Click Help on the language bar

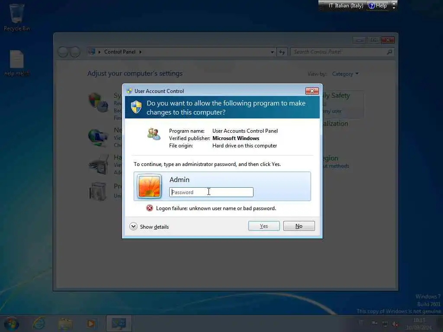[x=378, y=6]
